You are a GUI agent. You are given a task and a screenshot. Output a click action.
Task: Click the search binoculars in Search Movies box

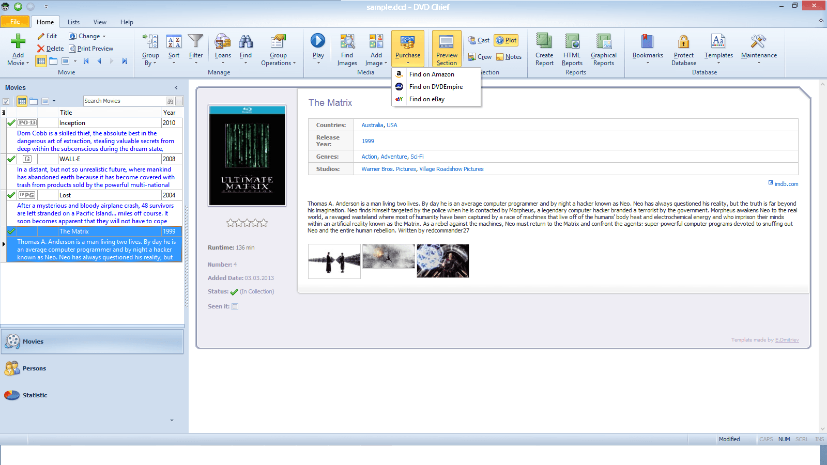coord(170,101)
